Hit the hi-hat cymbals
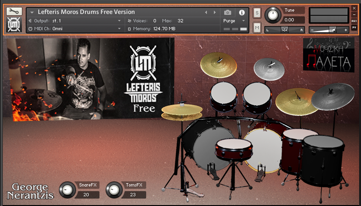 pos(182,112)
